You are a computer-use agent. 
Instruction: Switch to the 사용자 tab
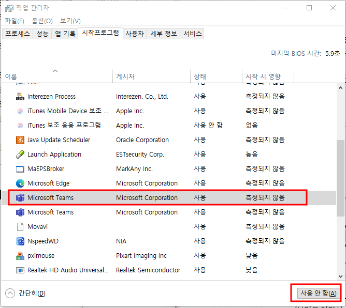click(135, 34)
